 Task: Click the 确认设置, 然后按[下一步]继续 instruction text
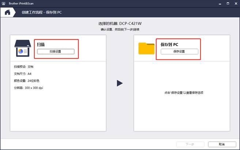(x=120, y=29)
